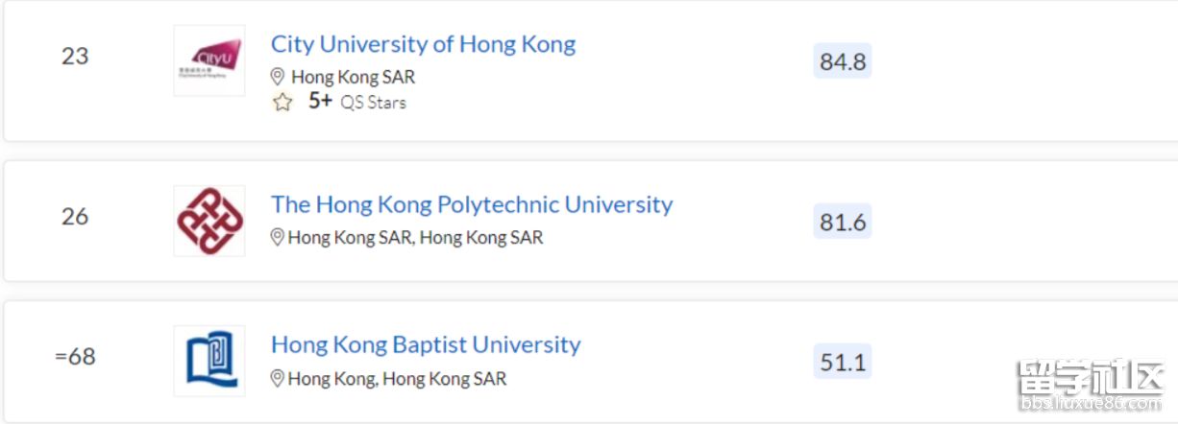Click the 81.6 overall score badge

point(843,223)
